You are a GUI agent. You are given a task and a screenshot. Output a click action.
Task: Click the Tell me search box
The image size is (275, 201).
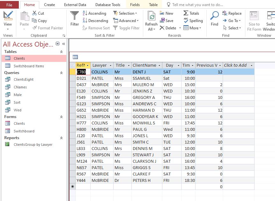point(197,5)
